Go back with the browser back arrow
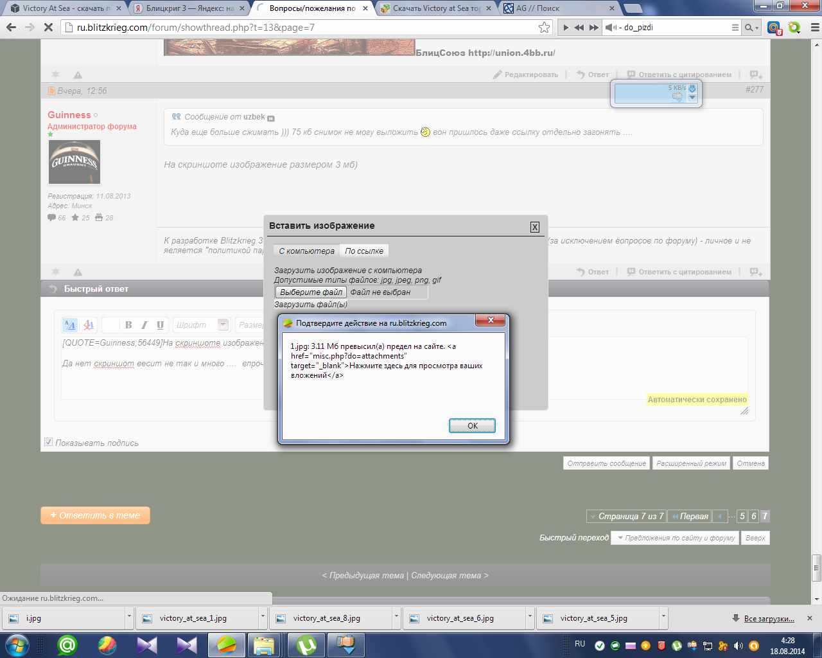822x658 pixels. tap(11, 27)
